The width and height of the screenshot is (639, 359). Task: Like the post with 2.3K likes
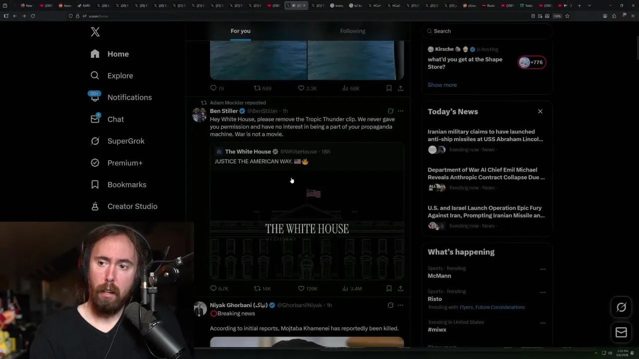click(x=301, y=88)
